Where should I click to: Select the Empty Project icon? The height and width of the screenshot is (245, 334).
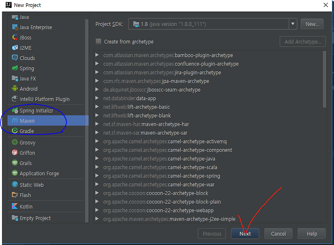coord(15,218)
